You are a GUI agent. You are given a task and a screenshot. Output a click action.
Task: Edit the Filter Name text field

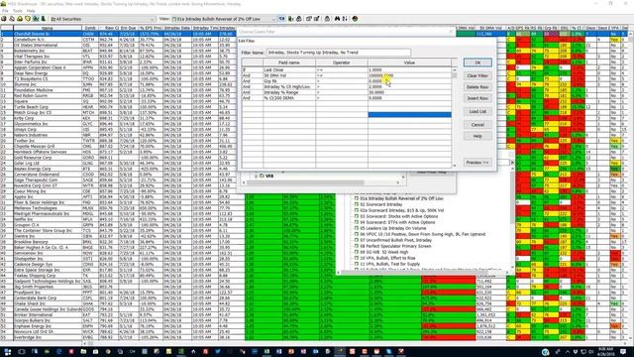tap(339, 53)
